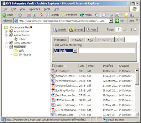Open the Media toolbar button
Screen dimensions: 141x123
coord(86,15)
